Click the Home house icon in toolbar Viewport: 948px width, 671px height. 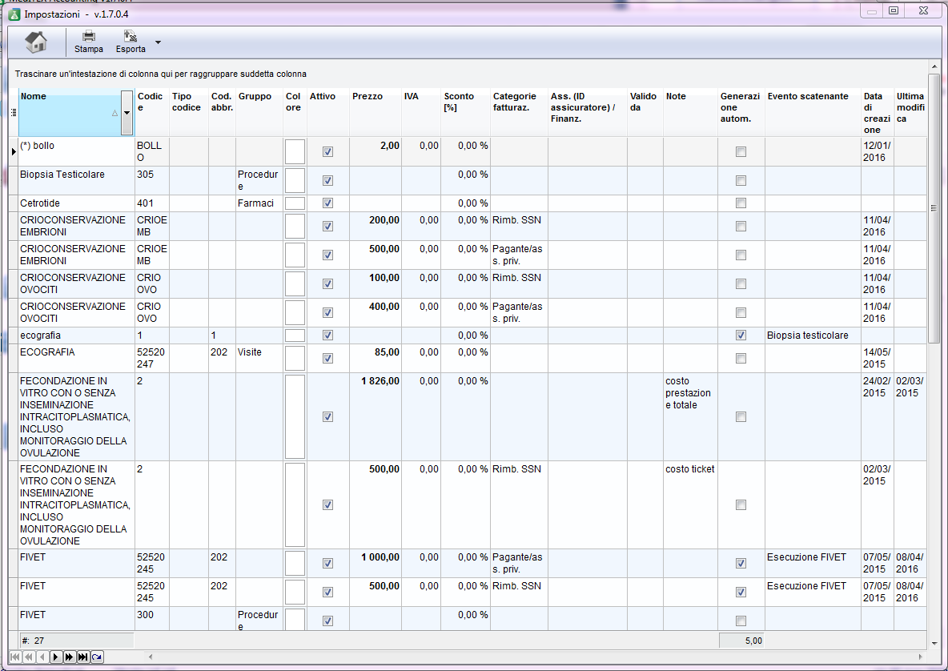36,42
